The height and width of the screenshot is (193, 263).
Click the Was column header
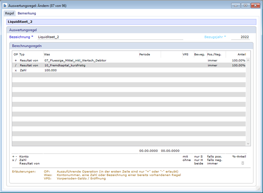click(47, 54)
